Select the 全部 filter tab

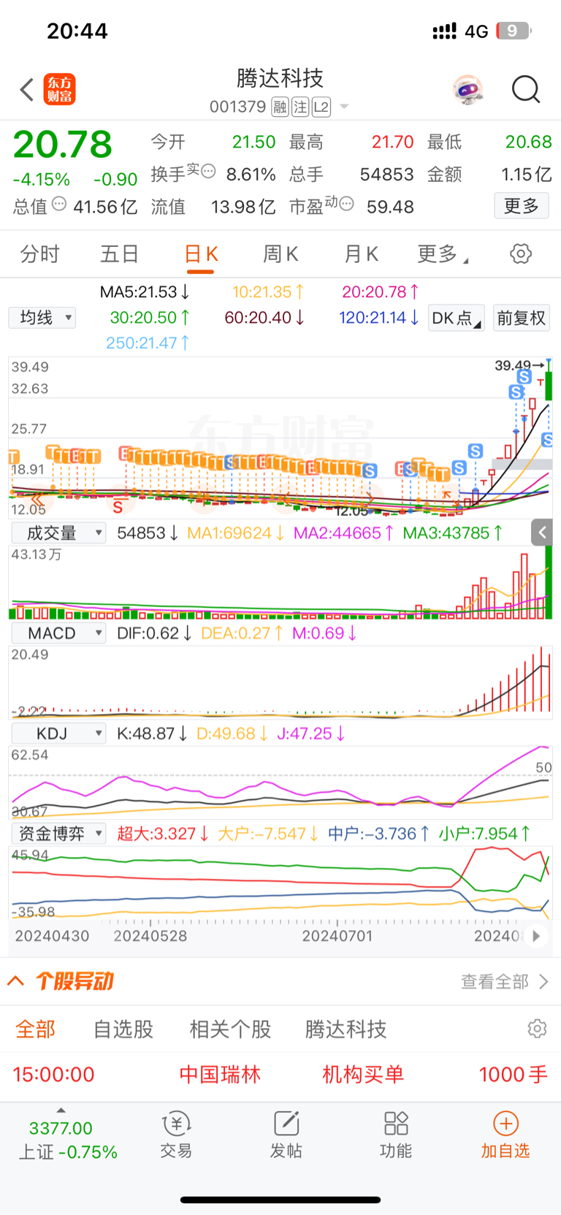35,1029
